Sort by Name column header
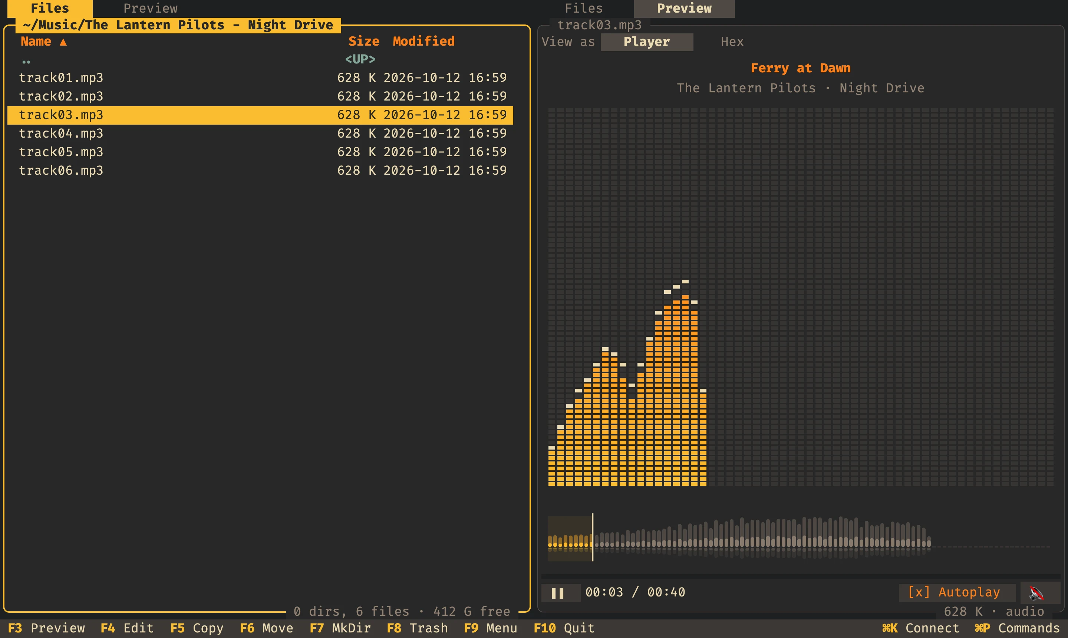 tap(44, 41)
